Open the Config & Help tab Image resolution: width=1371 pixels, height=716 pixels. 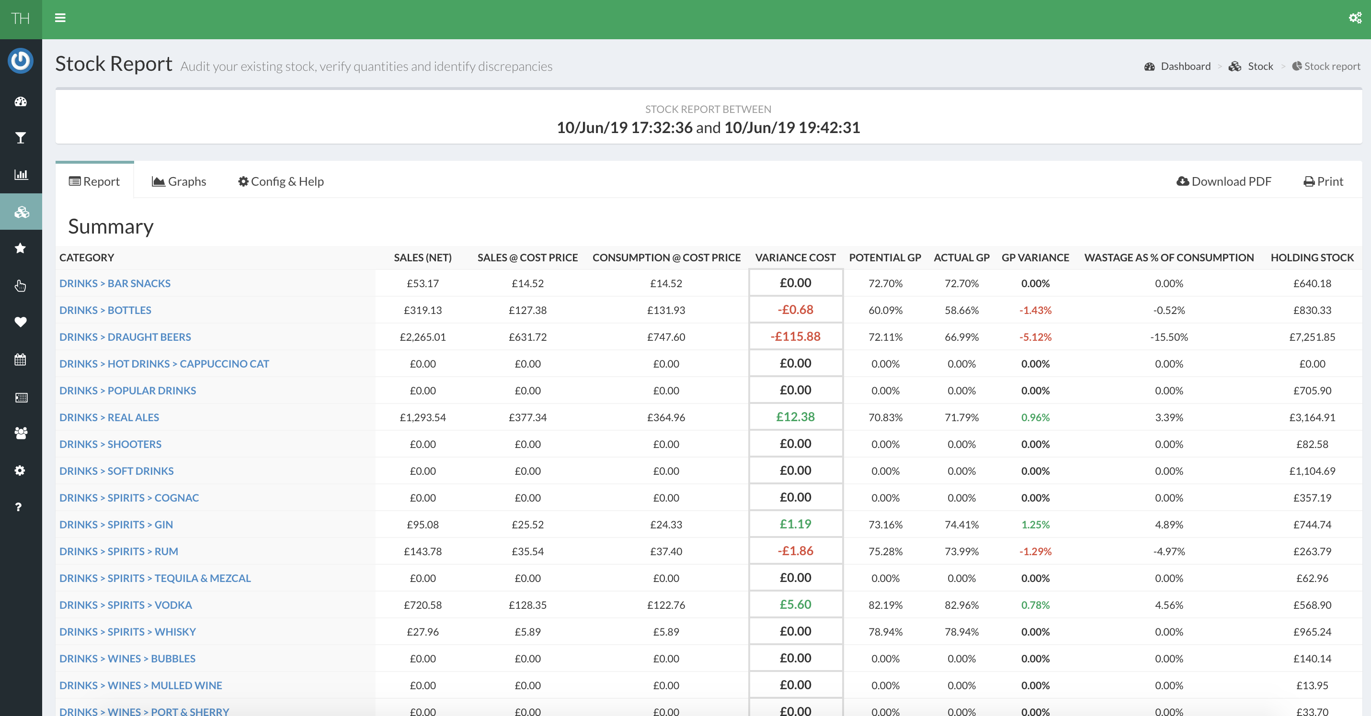281,181
